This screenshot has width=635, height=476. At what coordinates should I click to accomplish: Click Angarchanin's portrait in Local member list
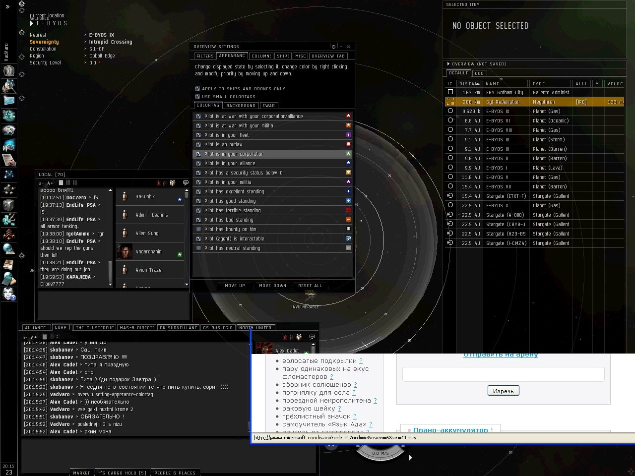(125, 251)
